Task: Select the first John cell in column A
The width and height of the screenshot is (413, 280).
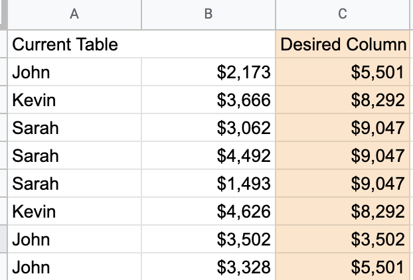Action: pyautogui.click(x=74, y=72)
